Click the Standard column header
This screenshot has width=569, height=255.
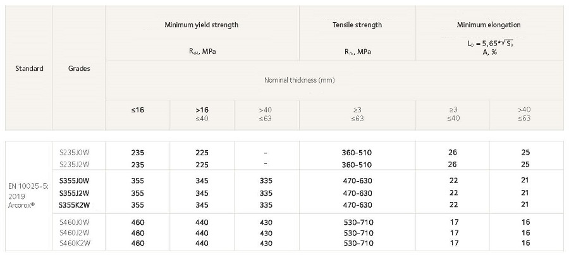click(x=29, y=68)
